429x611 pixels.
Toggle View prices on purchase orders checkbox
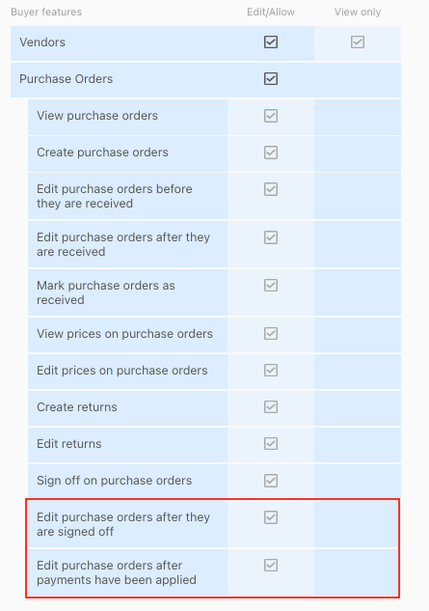(271, 334)
